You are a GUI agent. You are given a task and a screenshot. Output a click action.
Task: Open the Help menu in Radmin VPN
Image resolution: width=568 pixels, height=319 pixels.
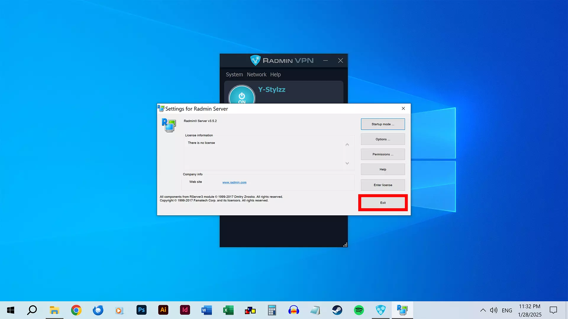(275, 74)
